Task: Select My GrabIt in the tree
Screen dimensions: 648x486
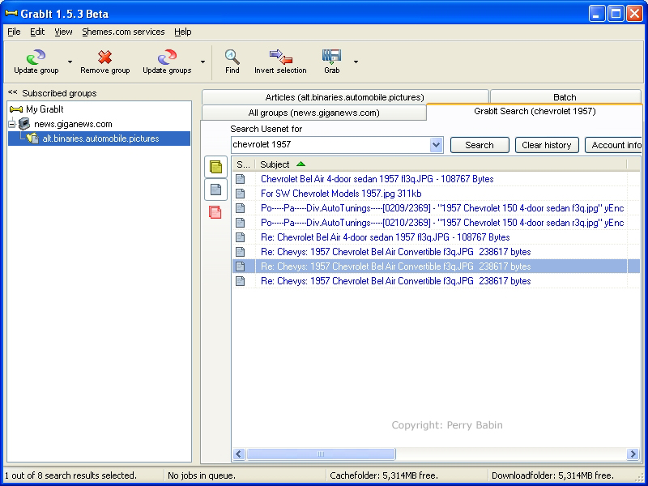Action: point(45,109)
